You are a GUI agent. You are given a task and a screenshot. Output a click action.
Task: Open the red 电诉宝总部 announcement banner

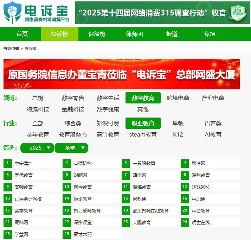tap(122, 74)
